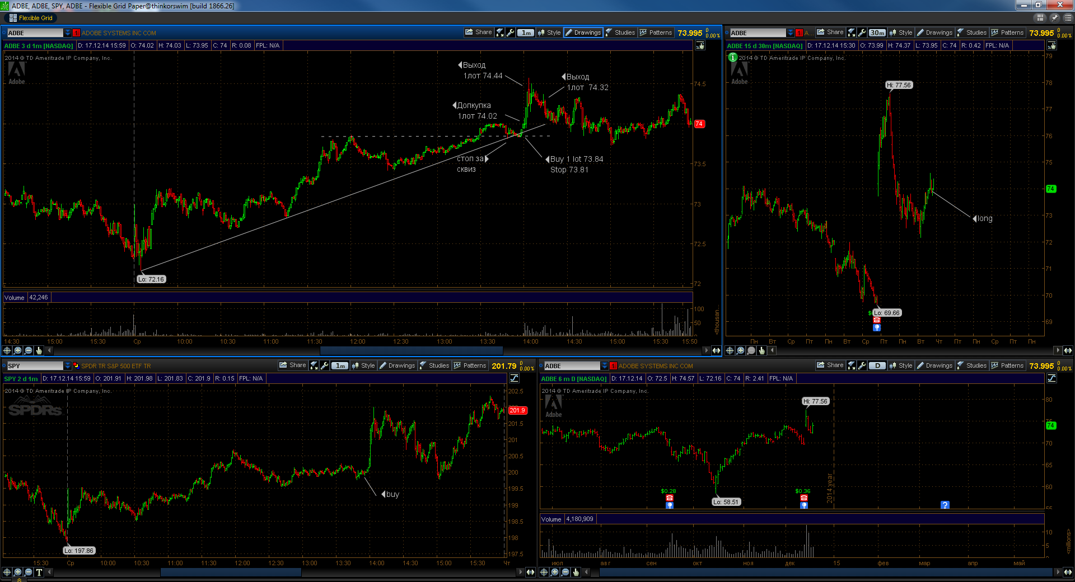Toggle scroll-lock arrows icon on top-left chart

716,350
